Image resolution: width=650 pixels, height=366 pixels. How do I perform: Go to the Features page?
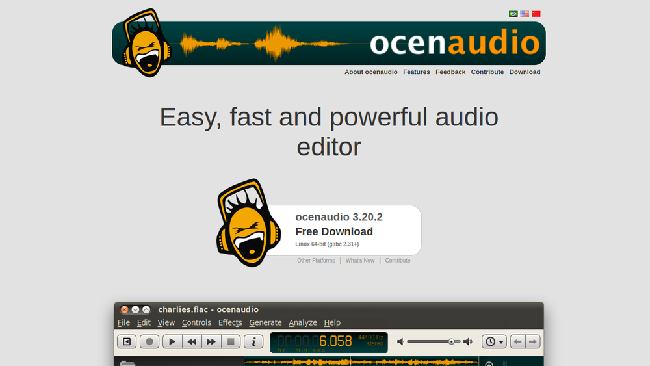pos(417,72)
